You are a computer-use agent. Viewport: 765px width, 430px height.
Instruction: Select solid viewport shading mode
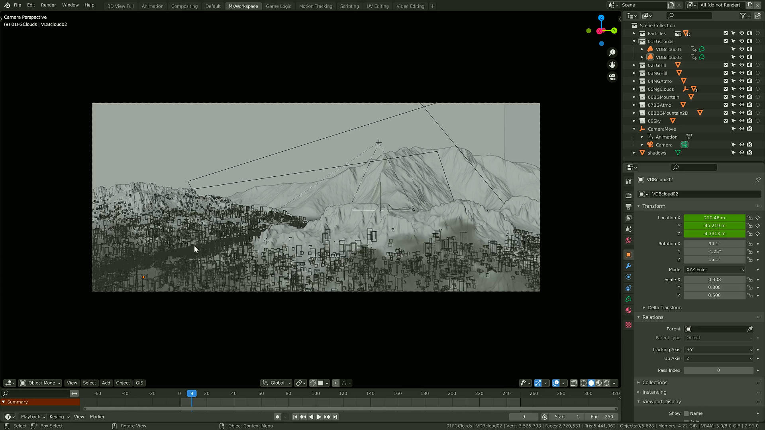(591, 383)
